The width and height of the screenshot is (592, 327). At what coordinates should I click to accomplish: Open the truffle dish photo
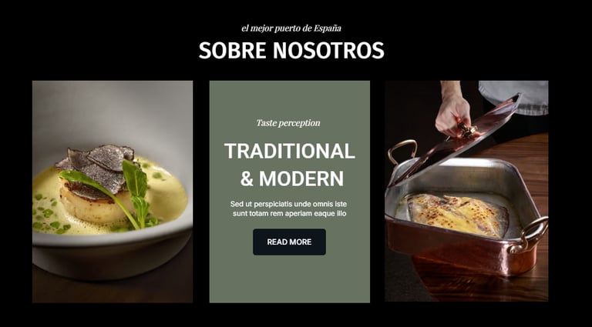113,192
